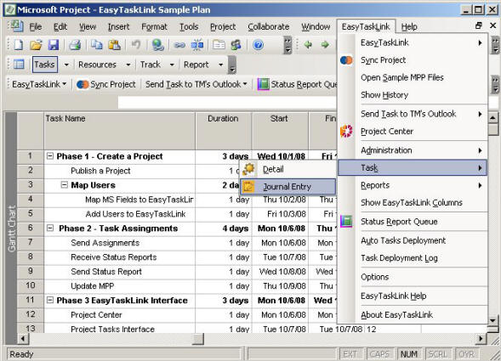Click the Split Task toolbar icon
501x361 pixels.
tap(197, 45)
